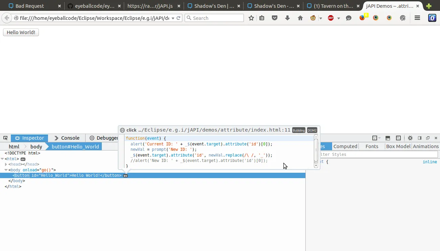Image resolution: width=440 pixels, height=251 pixels.
Task: Open the Firefox hamburger menu
Action: [417, 18]
